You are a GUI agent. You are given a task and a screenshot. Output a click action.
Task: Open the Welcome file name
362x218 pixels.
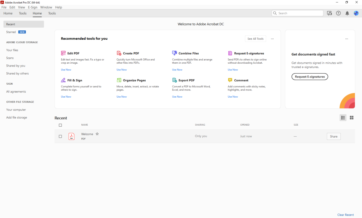[87, 134]
